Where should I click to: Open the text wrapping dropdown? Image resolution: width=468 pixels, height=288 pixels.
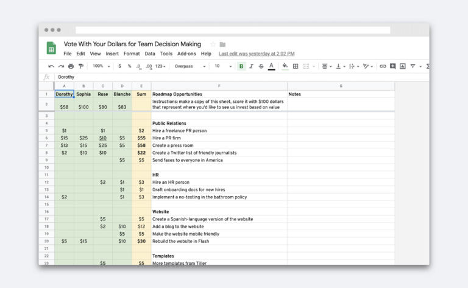tap(354, 66)
